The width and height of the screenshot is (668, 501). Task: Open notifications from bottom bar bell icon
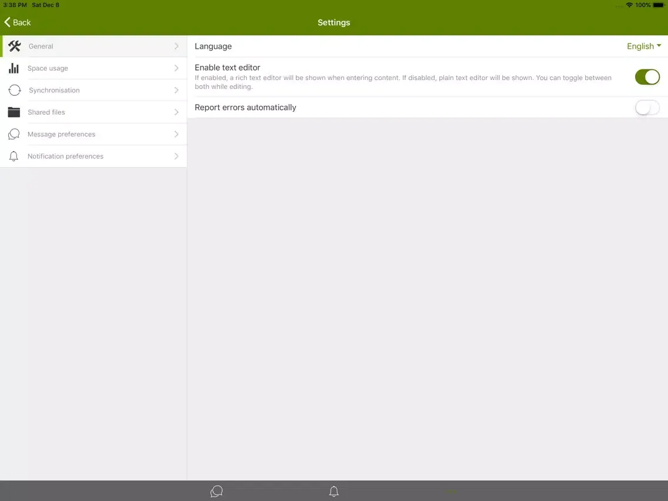click(x=334, y=491)
